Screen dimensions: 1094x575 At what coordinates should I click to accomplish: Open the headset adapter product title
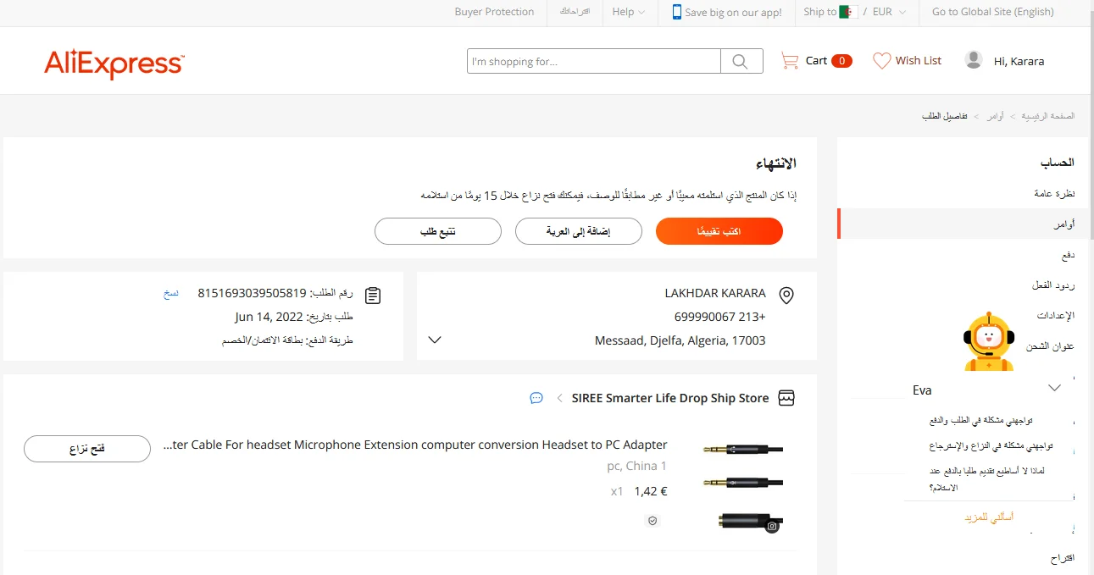click(x=415, y=445)
